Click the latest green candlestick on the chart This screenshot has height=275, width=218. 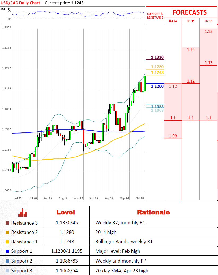coord(145,83)
